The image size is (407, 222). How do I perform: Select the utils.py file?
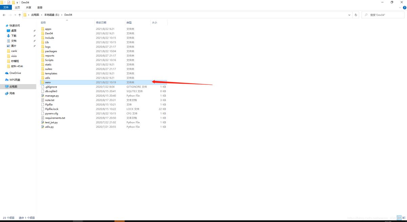click(x=49, y=127)
